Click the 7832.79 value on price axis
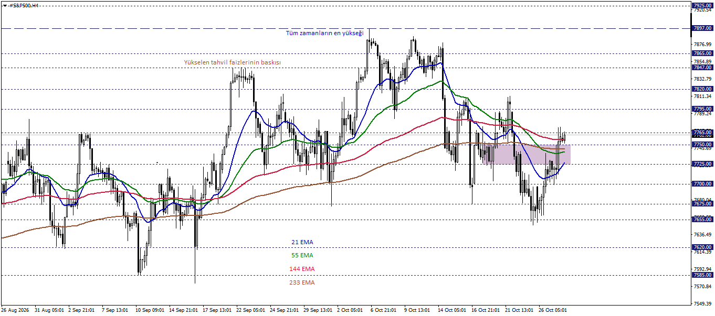Image resolution: width=715 pixels, height=316 pixels. 702,79
